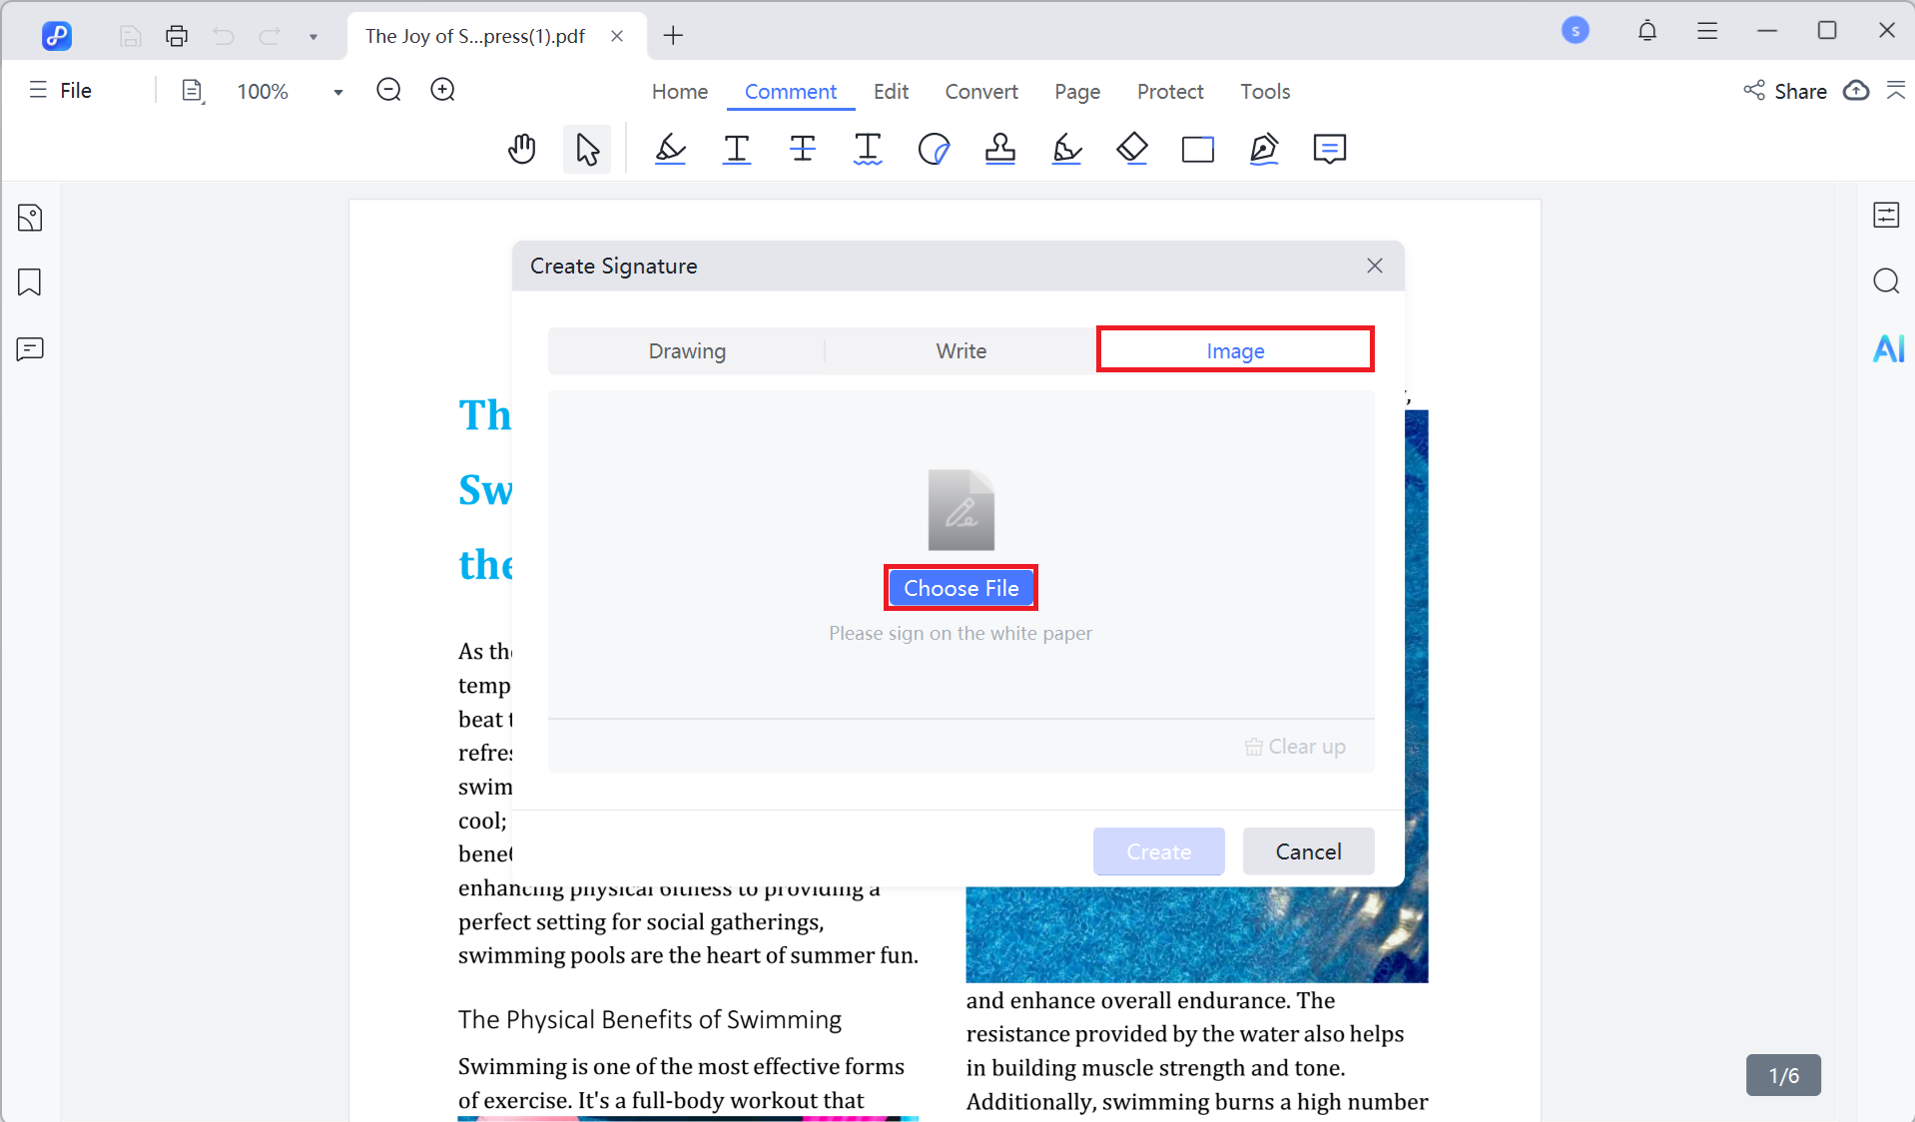Open the page Thumbnails panel
This screenshot has width=1915, height=1122.
[30, 217]
